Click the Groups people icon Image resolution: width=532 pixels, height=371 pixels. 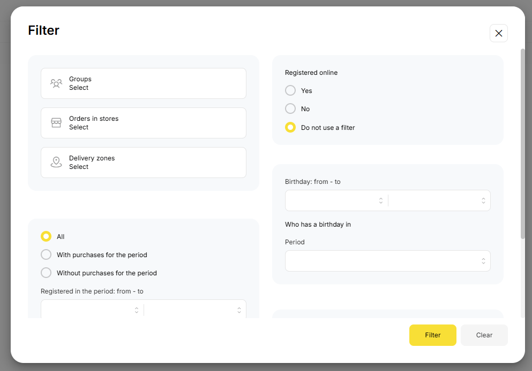[x=56, y=83]
